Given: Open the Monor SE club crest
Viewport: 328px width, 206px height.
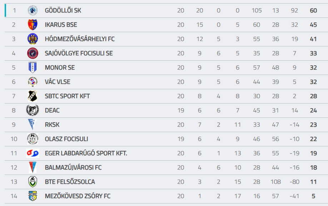Looking at the screenshot, I should tap(33, 67).
